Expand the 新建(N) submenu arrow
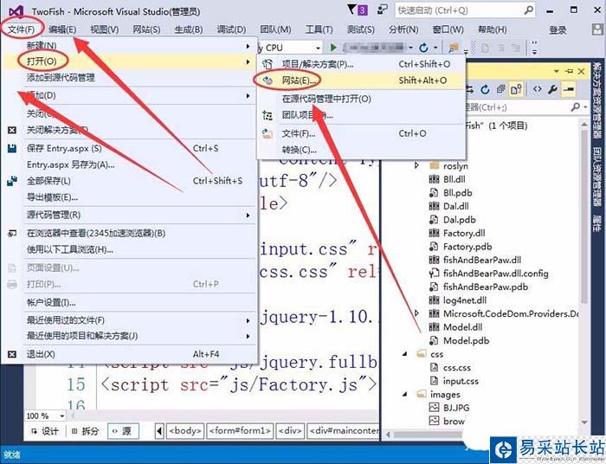Screen dimensions: 606x464 [x=248, y=46]
